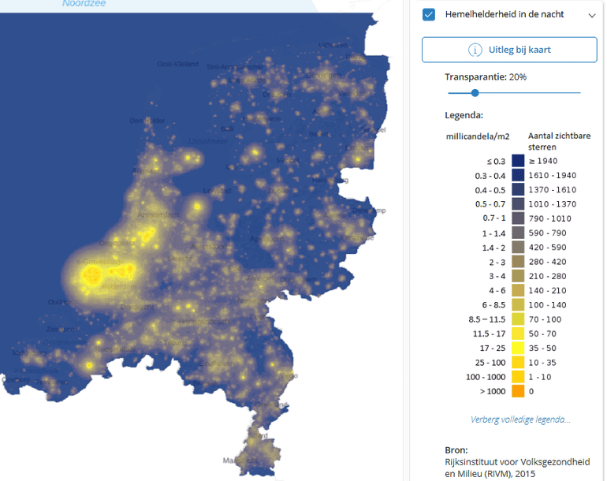607x481 pixels.
Task: Hide the legend via Verberg volledige legenda
Action: click(520, 419)
